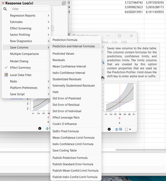The image size is (166, 181).
Task: Expand arrow next to Effect Screening
Action: pos(48,29)
